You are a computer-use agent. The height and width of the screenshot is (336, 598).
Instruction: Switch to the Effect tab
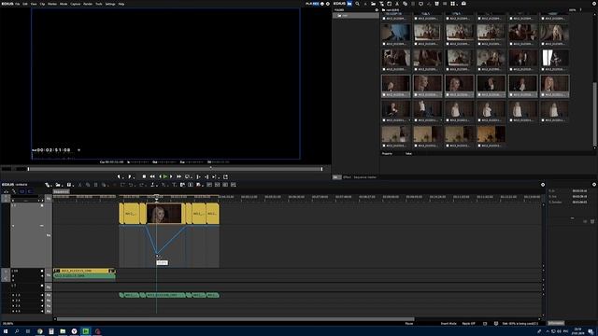pos(347,177)
